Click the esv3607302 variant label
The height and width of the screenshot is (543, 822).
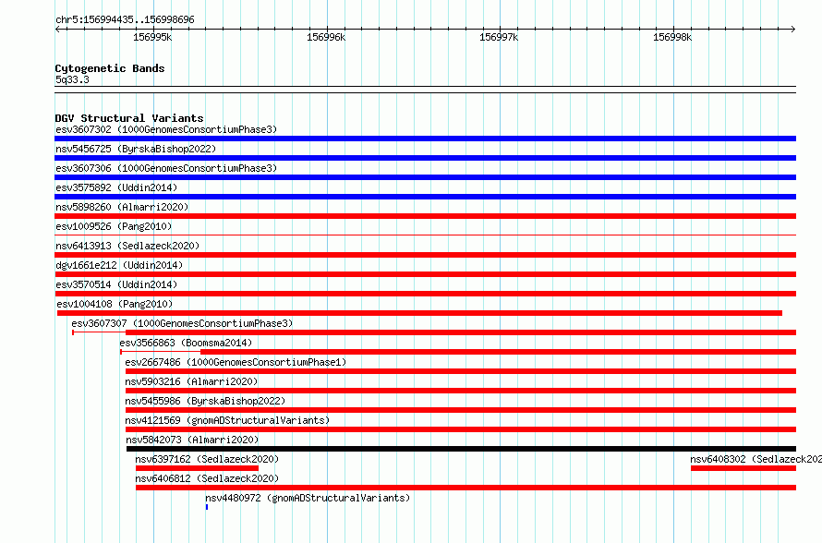tap(166, 129)
